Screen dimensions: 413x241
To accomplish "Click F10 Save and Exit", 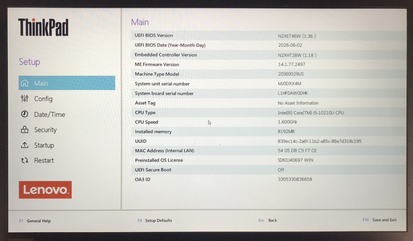I will coord(379,220).
